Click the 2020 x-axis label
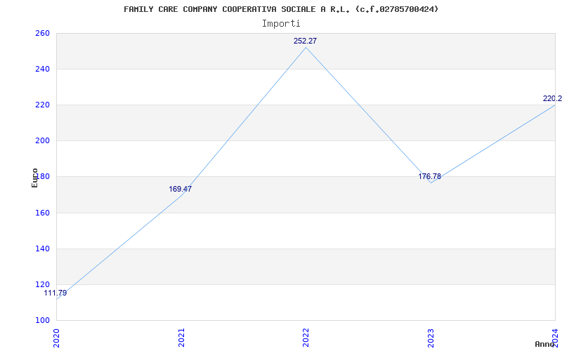 pos(56,338)
